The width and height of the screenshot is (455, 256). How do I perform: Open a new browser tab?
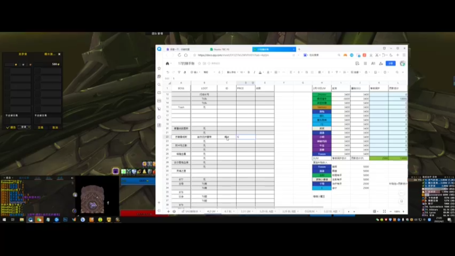point(299,49)
